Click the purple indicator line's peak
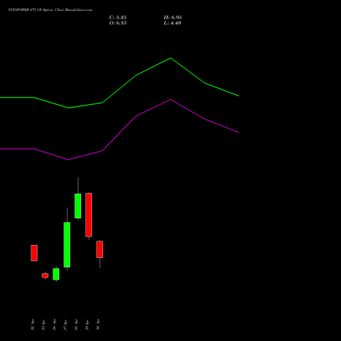Viewport: 341px width, 341px height. 170,100
